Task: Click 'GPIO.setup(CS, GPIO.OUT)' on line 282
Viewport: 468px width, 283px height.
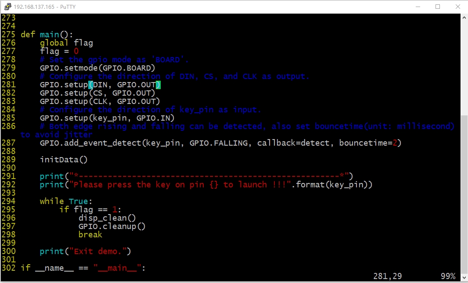Action: 97,93
